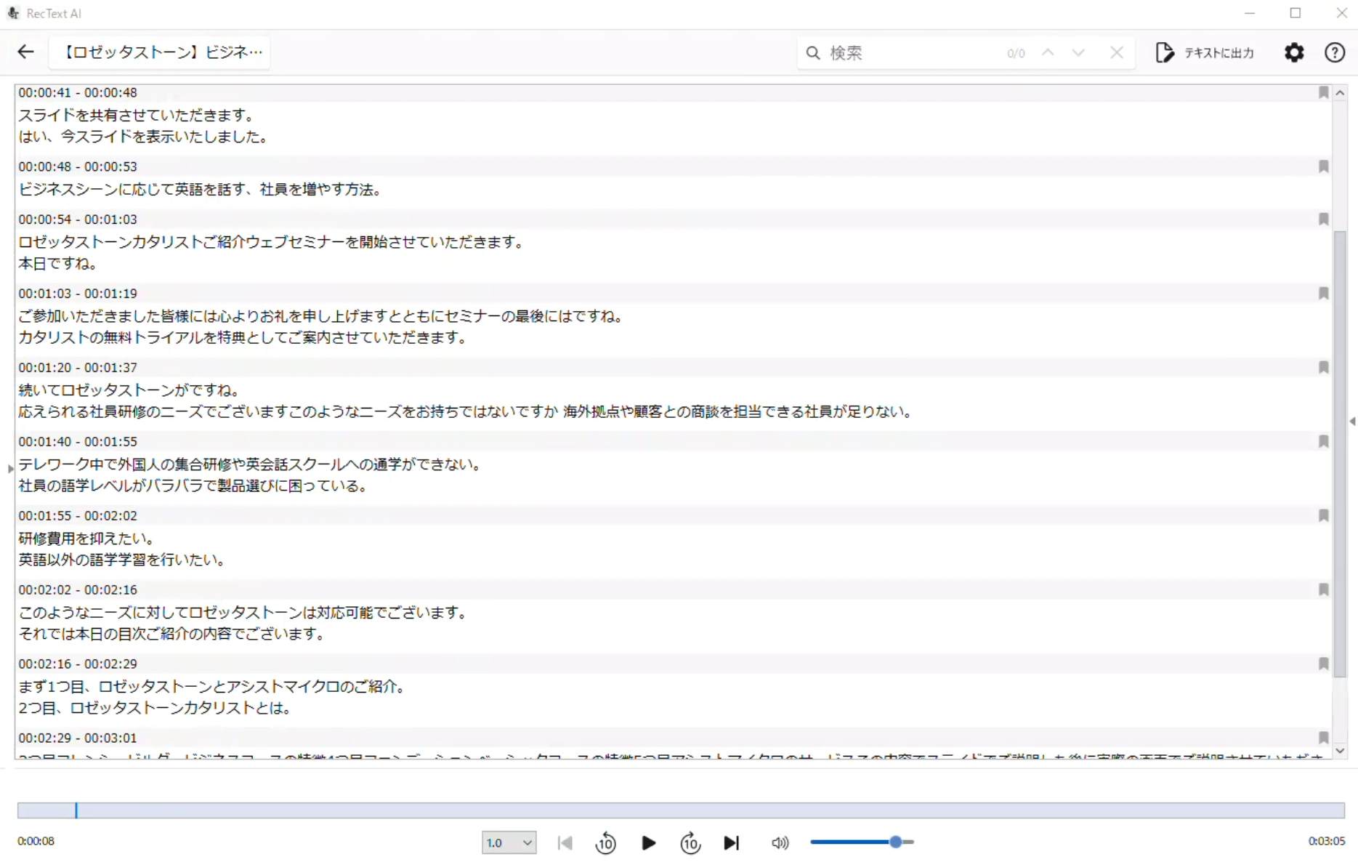The height and width of the screenshot is (862, 1358).
Task: Jump to next search result arrow
Action: [x=1078, y=52]
